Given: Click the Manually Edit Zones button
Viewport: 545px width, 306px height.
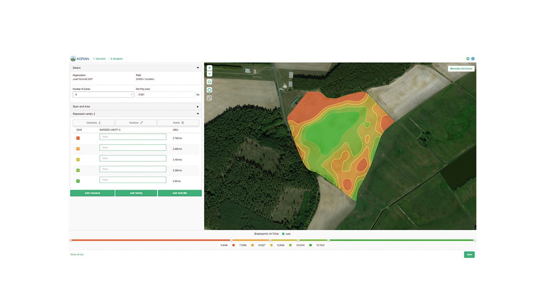Looking at the screenshot, I should (461, 69).
